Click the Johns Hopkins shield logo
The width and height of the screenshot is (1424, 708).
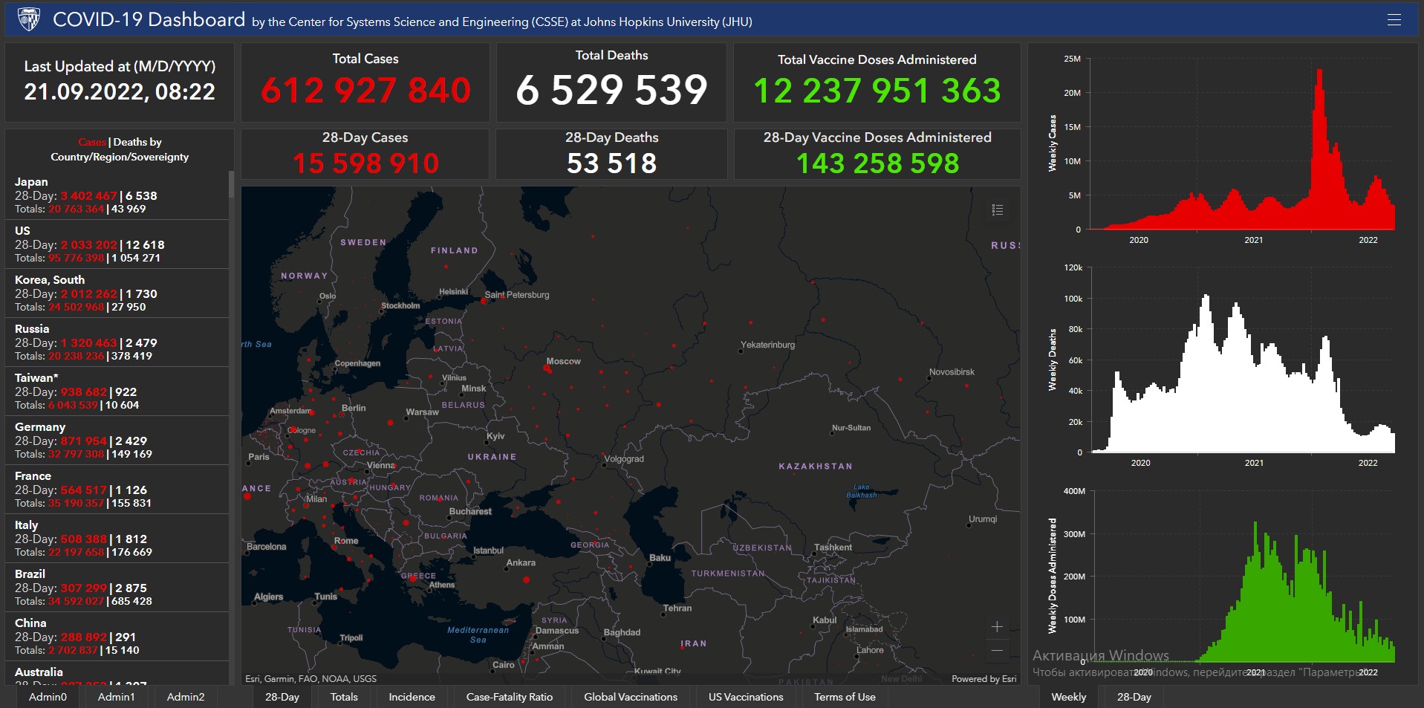click(x=29, y=19)
